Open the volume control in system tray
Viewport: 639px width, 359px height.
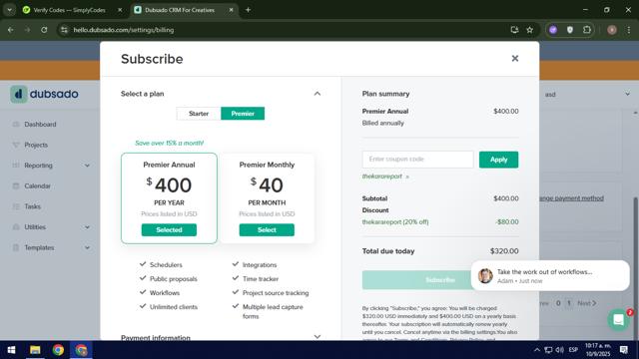coord(560,350)
